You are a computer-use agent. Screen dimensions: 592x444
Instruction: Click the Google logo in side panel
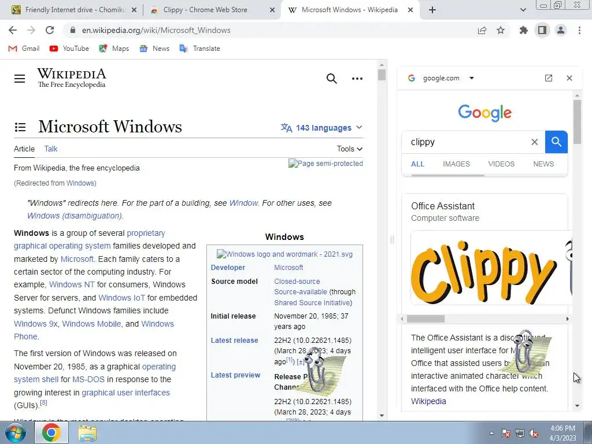click(485, 113)
